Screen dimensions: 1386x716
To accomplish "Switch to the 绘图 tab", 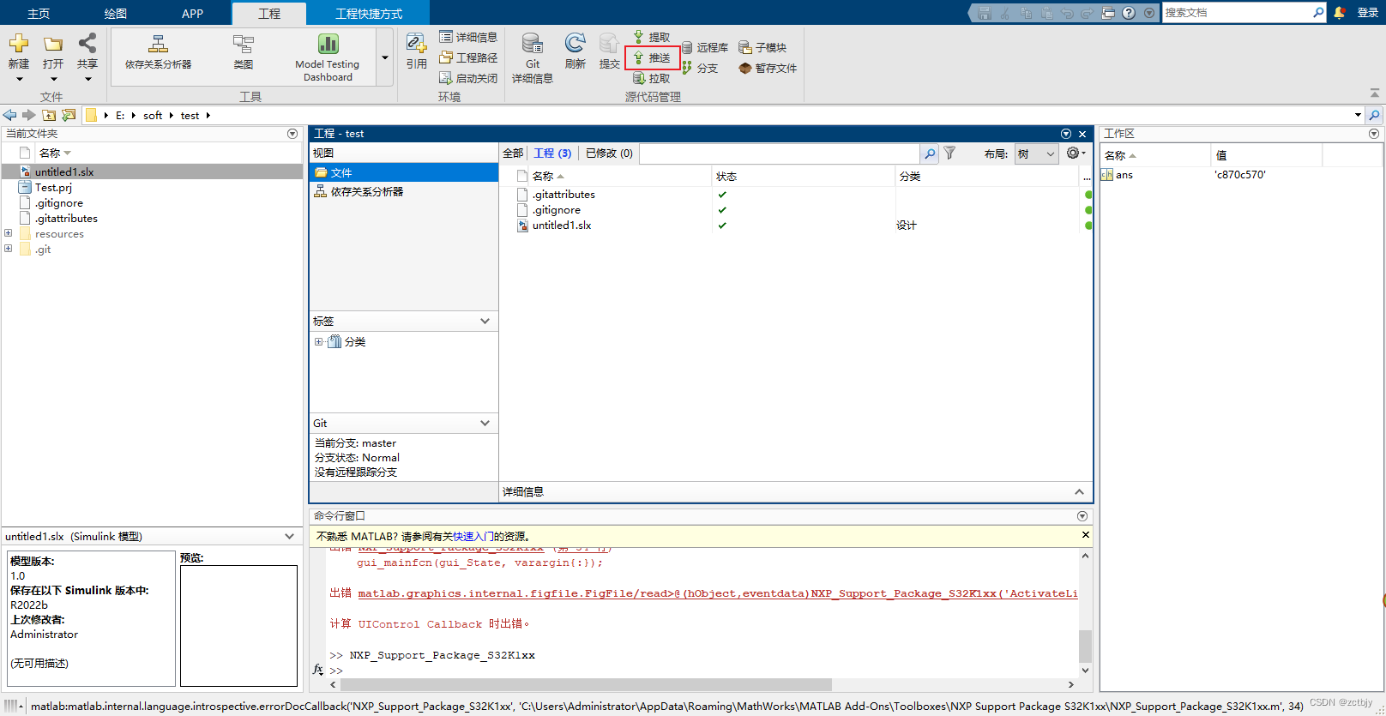I will click(x=116, y=14).
